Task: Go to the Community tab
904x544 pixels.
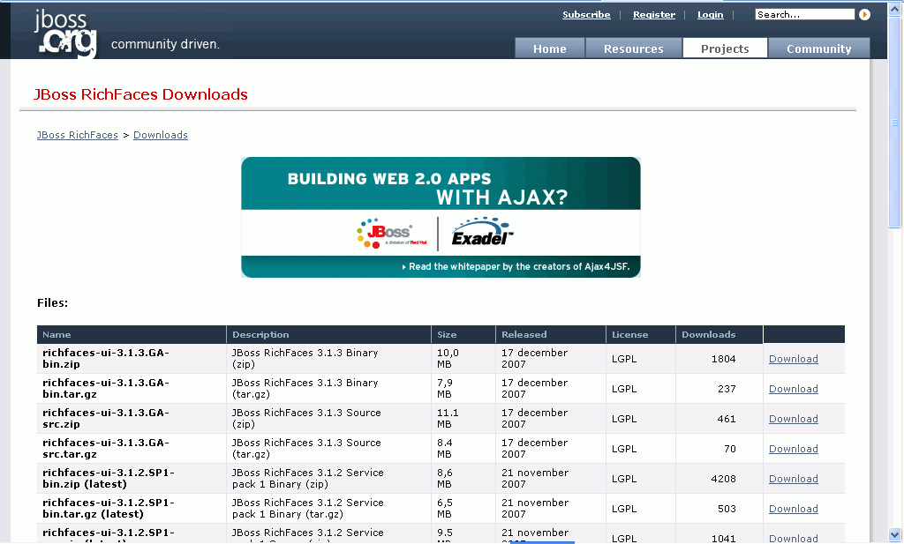Action: 819,48
